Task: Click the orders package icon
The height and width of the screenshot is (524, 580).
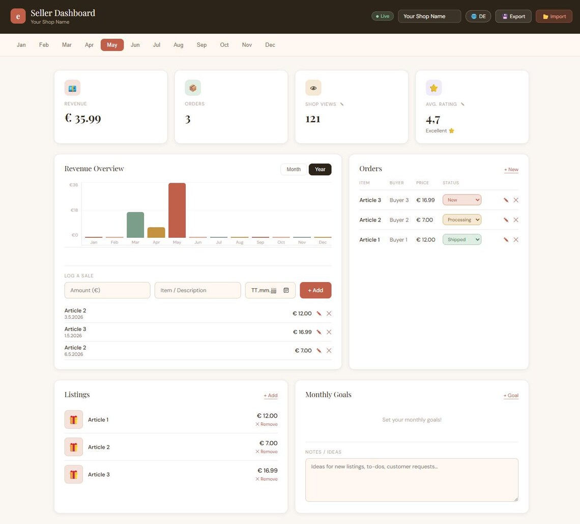Action: [x=193, y=88]
